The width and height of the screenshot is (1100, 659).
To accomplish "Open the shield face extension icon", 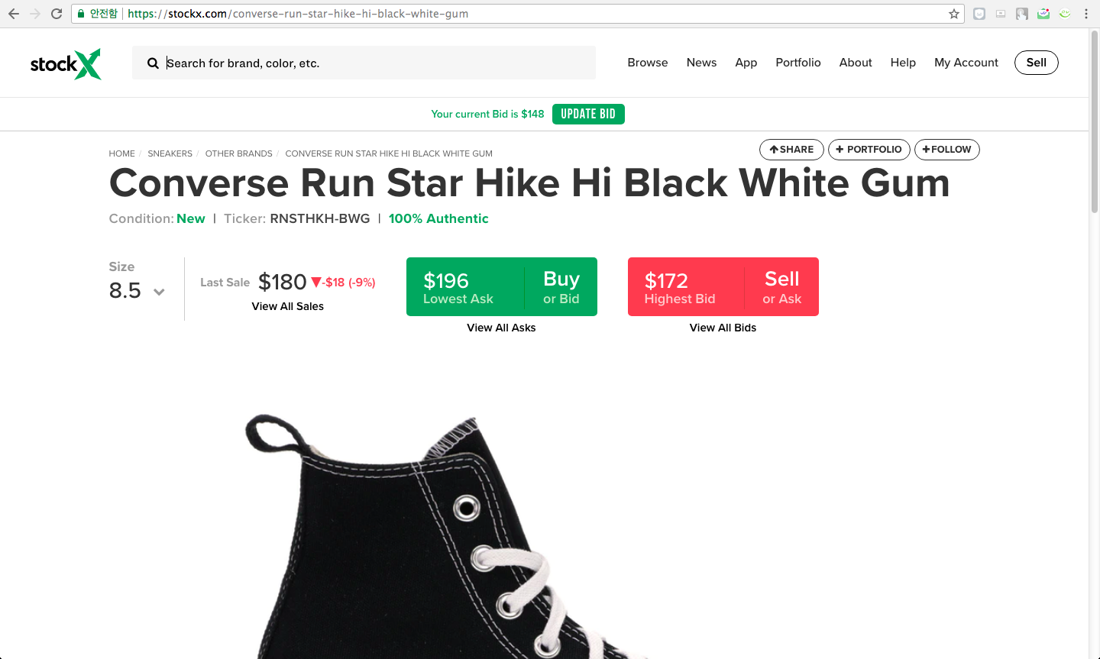I will pos(979,14).
